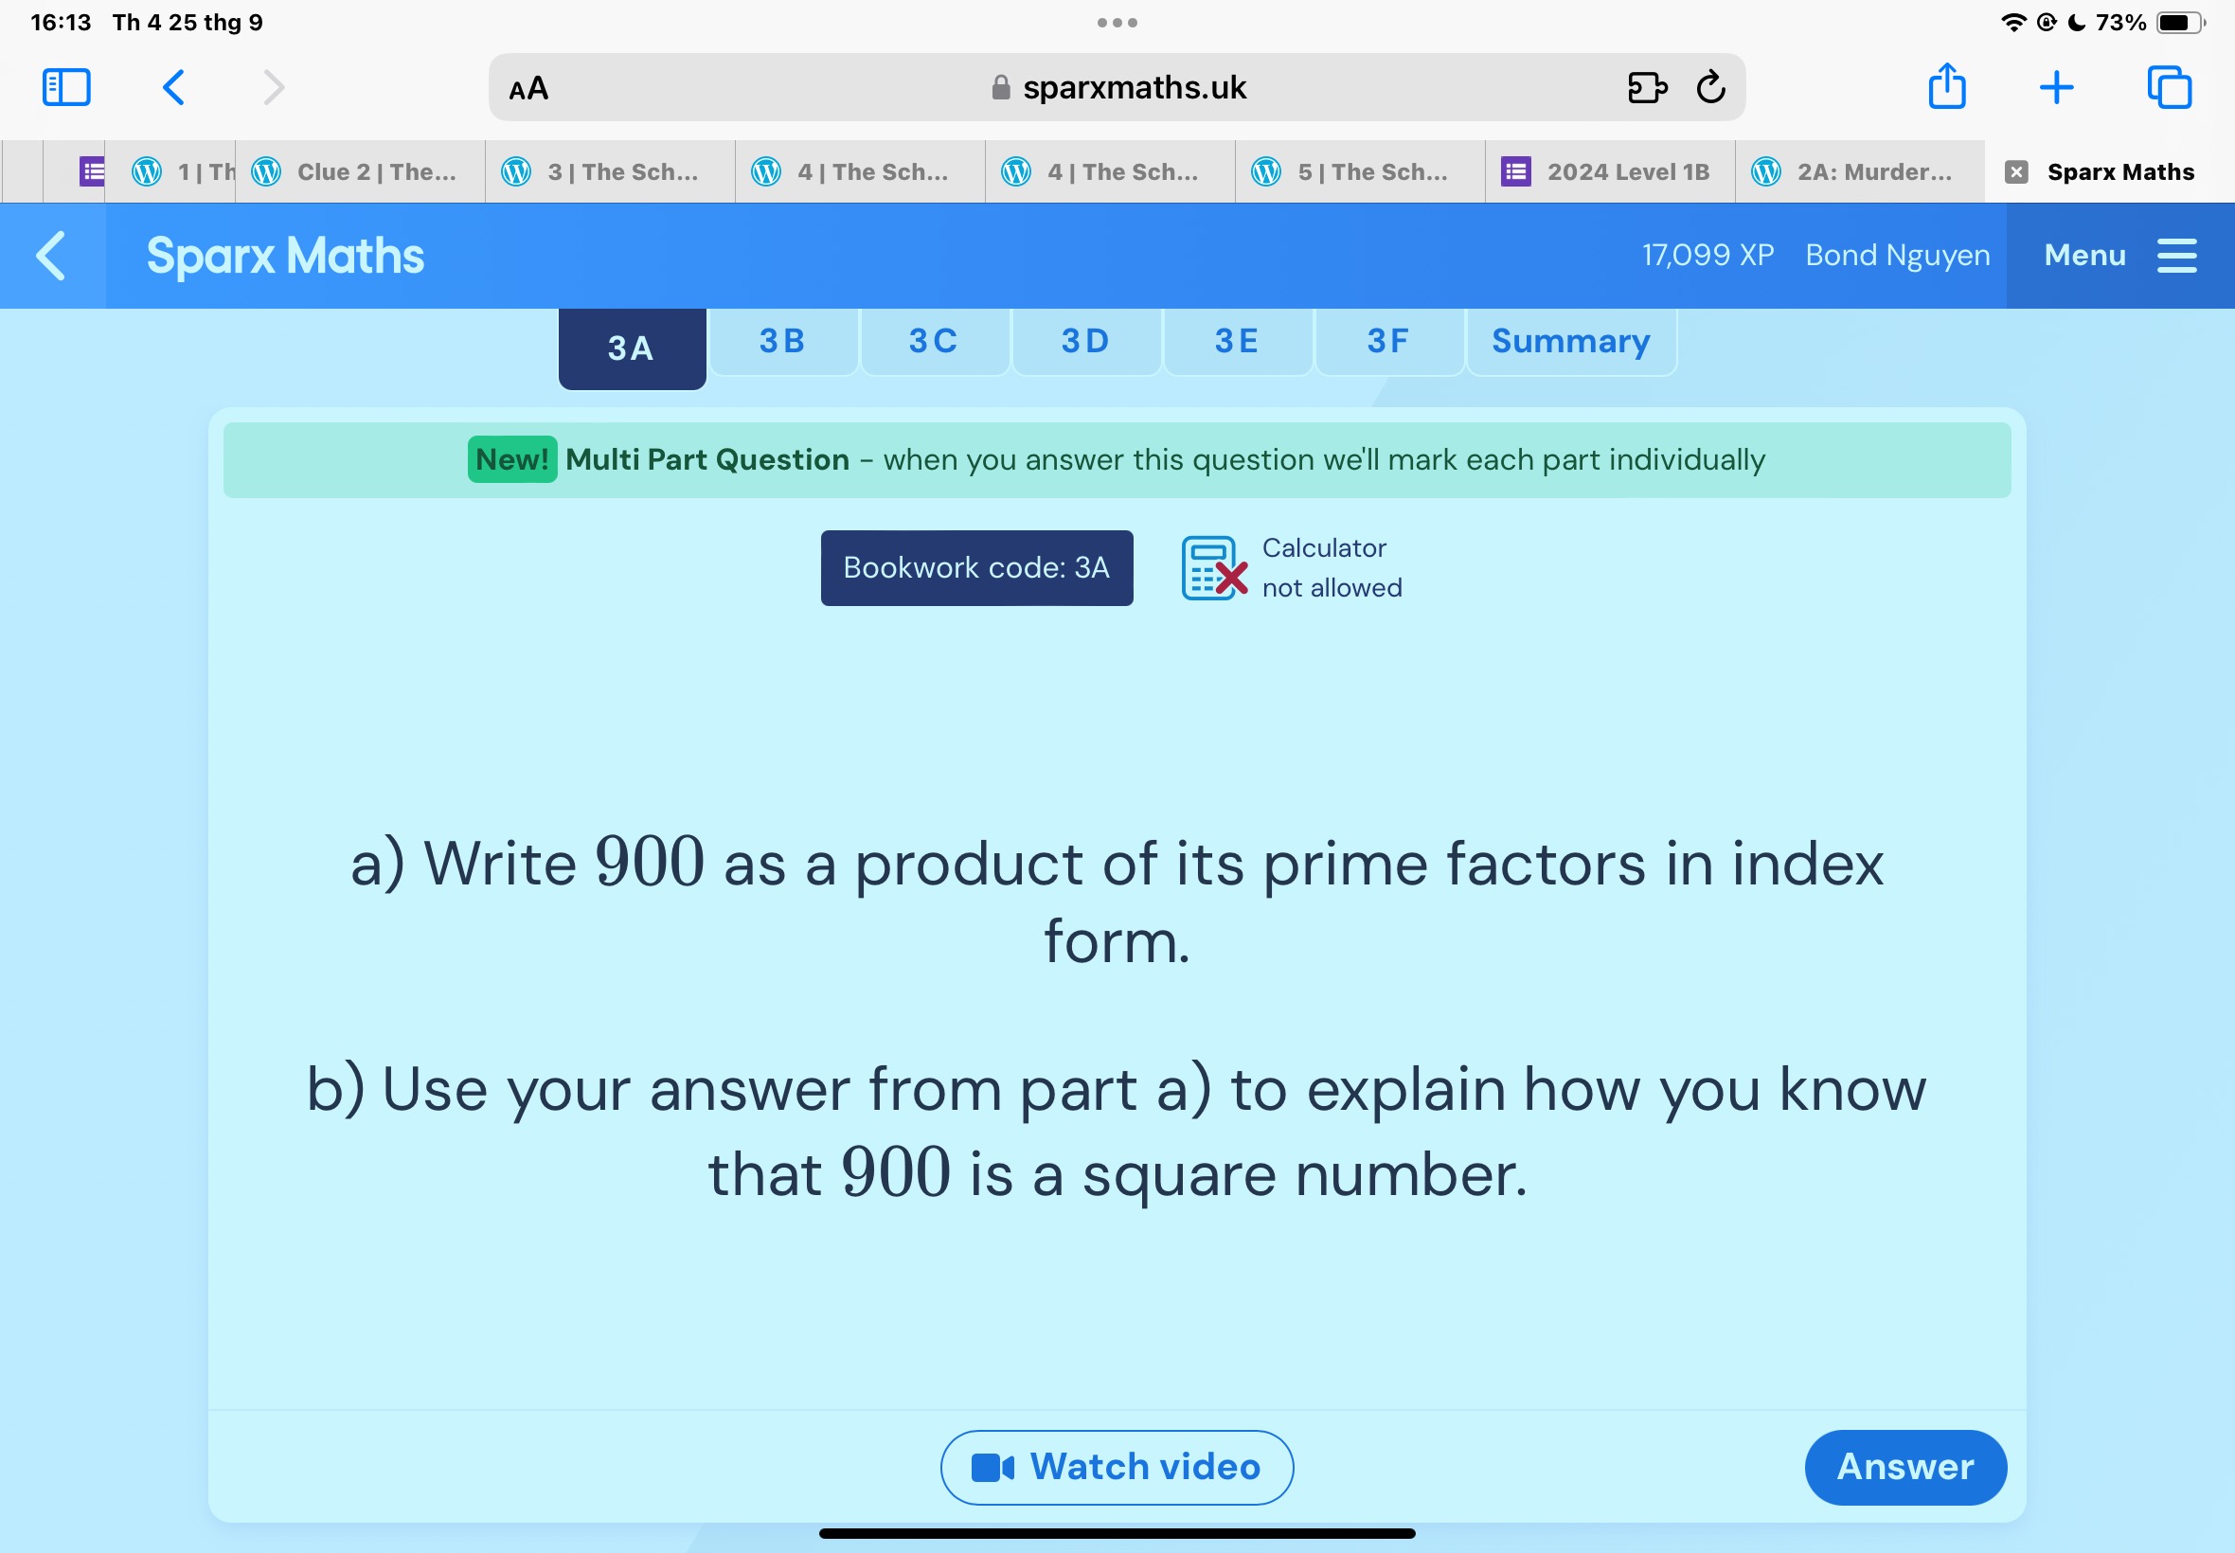Click the Sparx Maths home icon
The height and width of the screenshot is (1553, 2235).
pos(287,255)
